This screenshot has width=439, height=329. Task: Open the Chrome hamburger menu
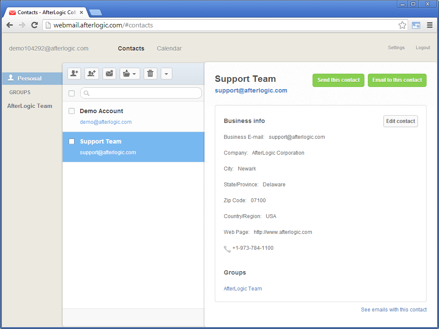coord(430,25)
